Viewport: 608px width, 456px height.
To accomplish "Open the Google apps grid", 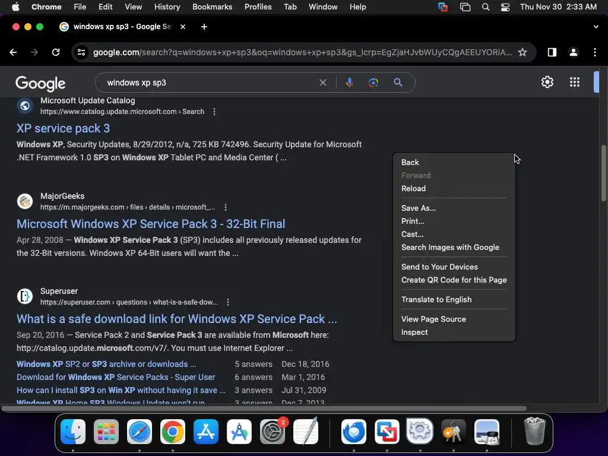I will click(575, 82).
